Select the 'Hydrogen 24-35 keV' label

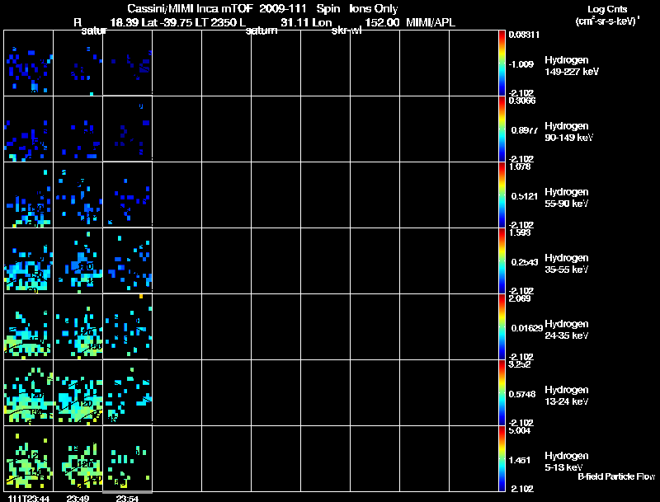(x=567, y=330)
